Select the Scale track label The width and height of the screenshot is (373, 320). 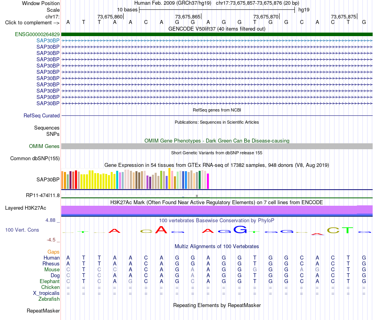(x=53, y=10)
